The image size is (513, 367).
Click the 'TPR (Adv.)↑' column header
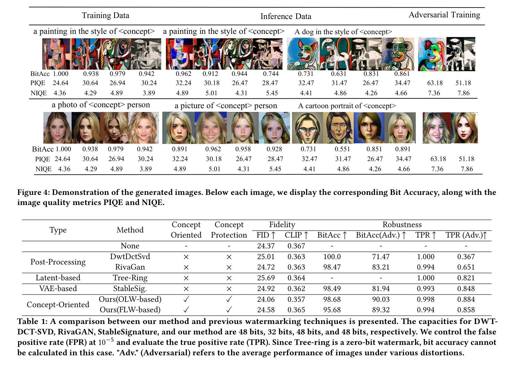[466, 235]
